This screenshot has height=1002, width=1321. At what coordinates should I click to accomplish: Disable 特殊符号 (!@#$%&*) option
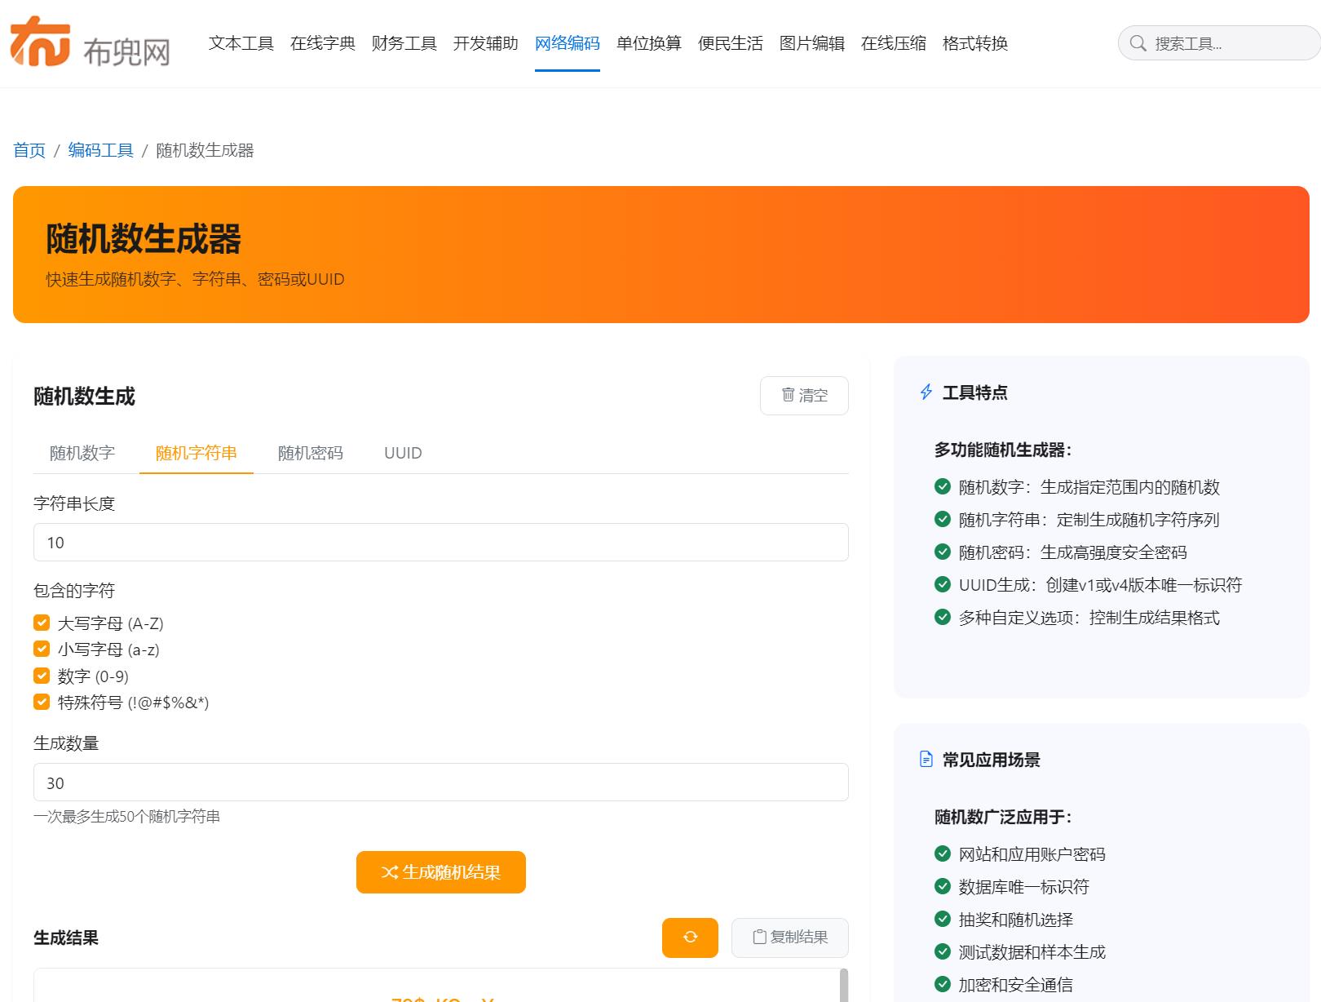[41, 702]
